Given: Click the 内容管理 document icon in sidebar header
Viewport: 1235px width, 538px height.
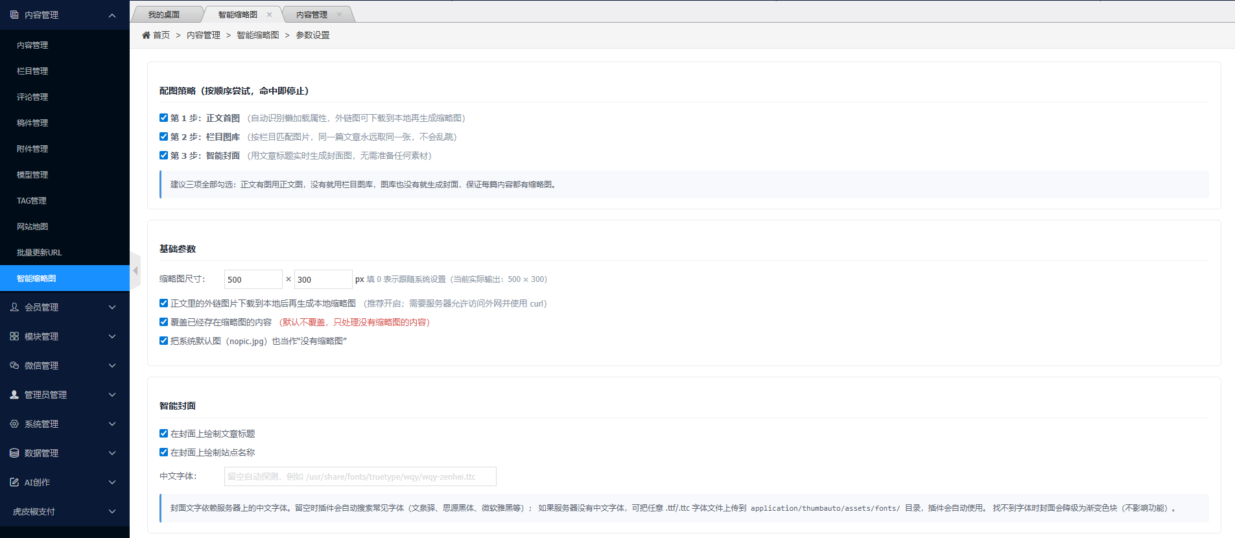Looking at the screenshot, I should [x=14, y=15].
